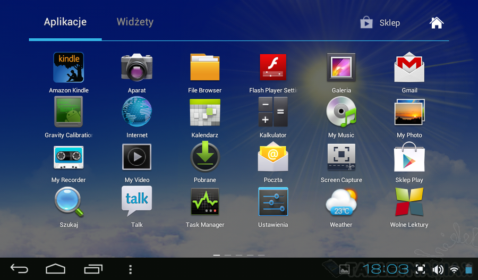The image size is (478, 280).
Task: Open the My Recorder cassette app
Action: (x=69, y=157)
